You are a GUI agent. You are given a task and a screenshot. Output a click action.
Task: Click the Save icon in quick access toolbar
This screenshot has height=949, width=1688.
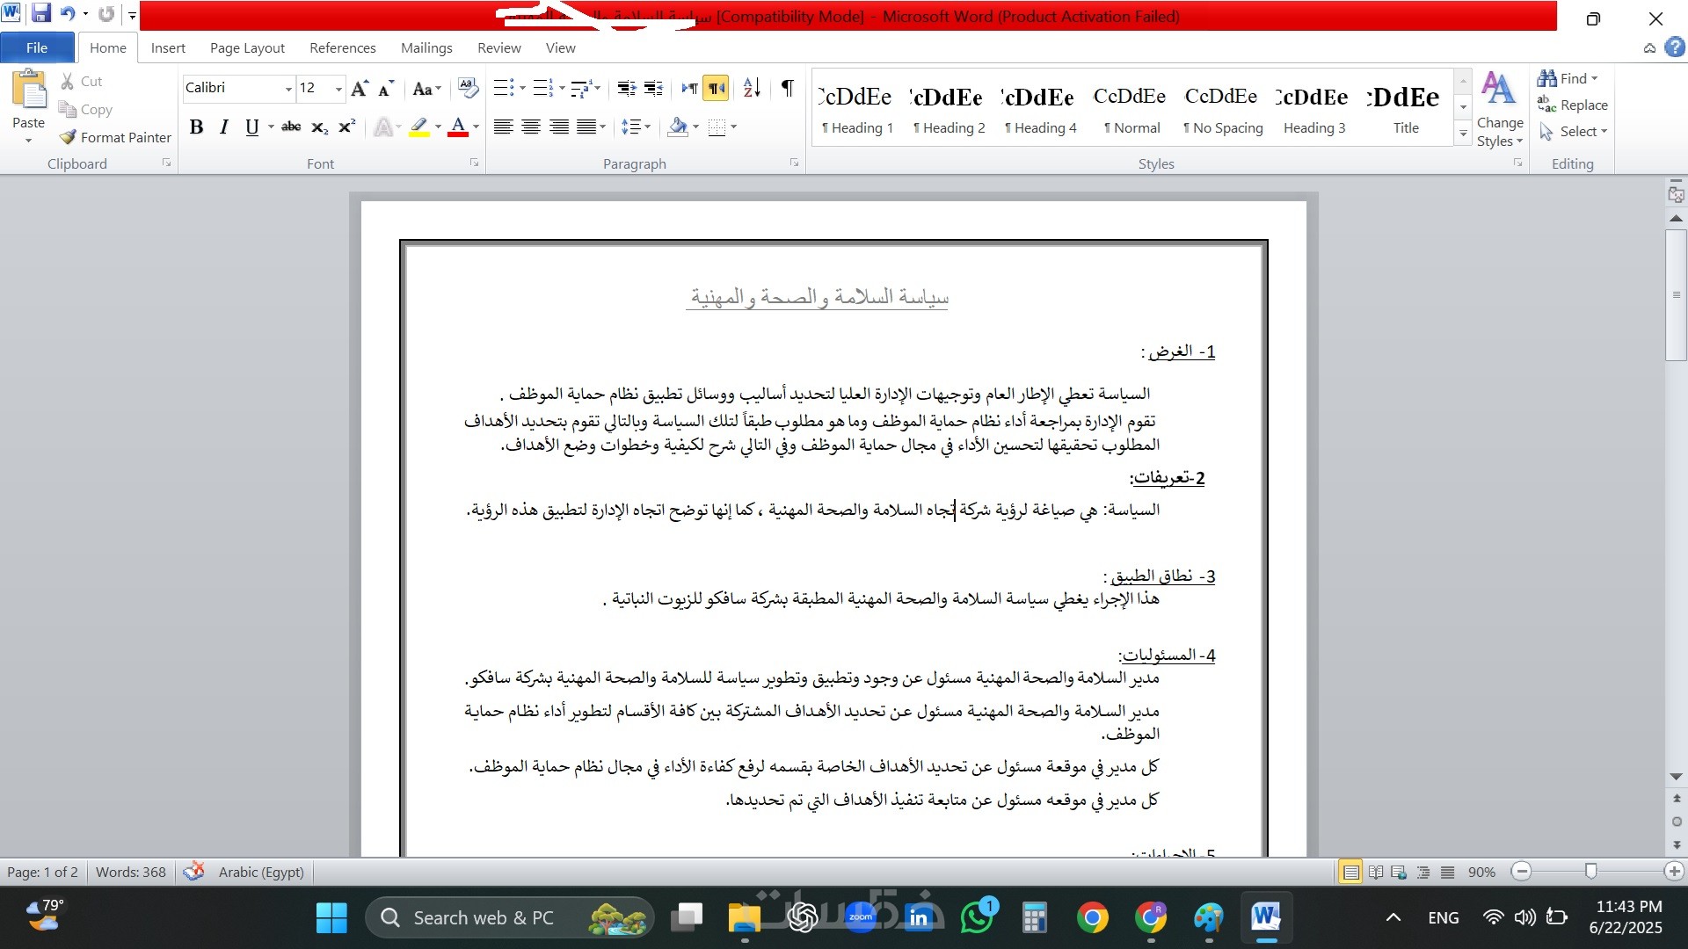pos(41,14)
